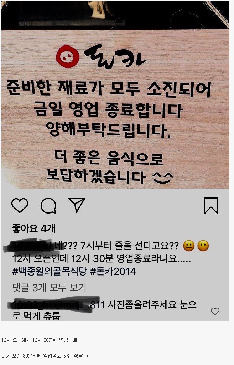
Task: Save the post using the bookmark icon
Action: [x=211, y=206]
